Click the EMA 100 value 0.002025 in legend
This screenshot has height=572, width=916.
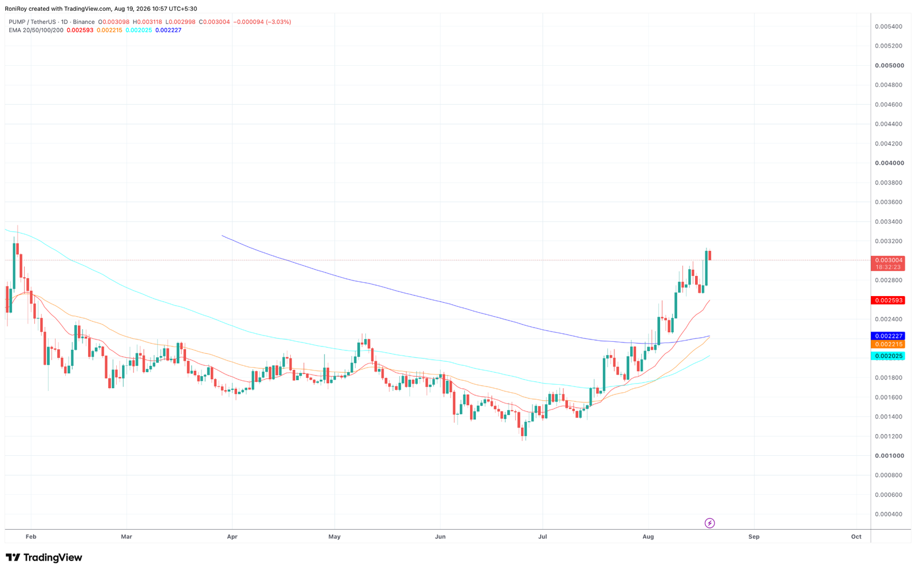pos(139,30)
